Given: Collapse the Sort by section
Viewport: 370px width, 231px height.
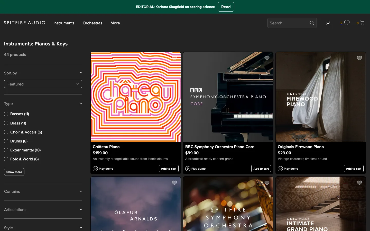Looking at the screenshot, I should point(81,73).
